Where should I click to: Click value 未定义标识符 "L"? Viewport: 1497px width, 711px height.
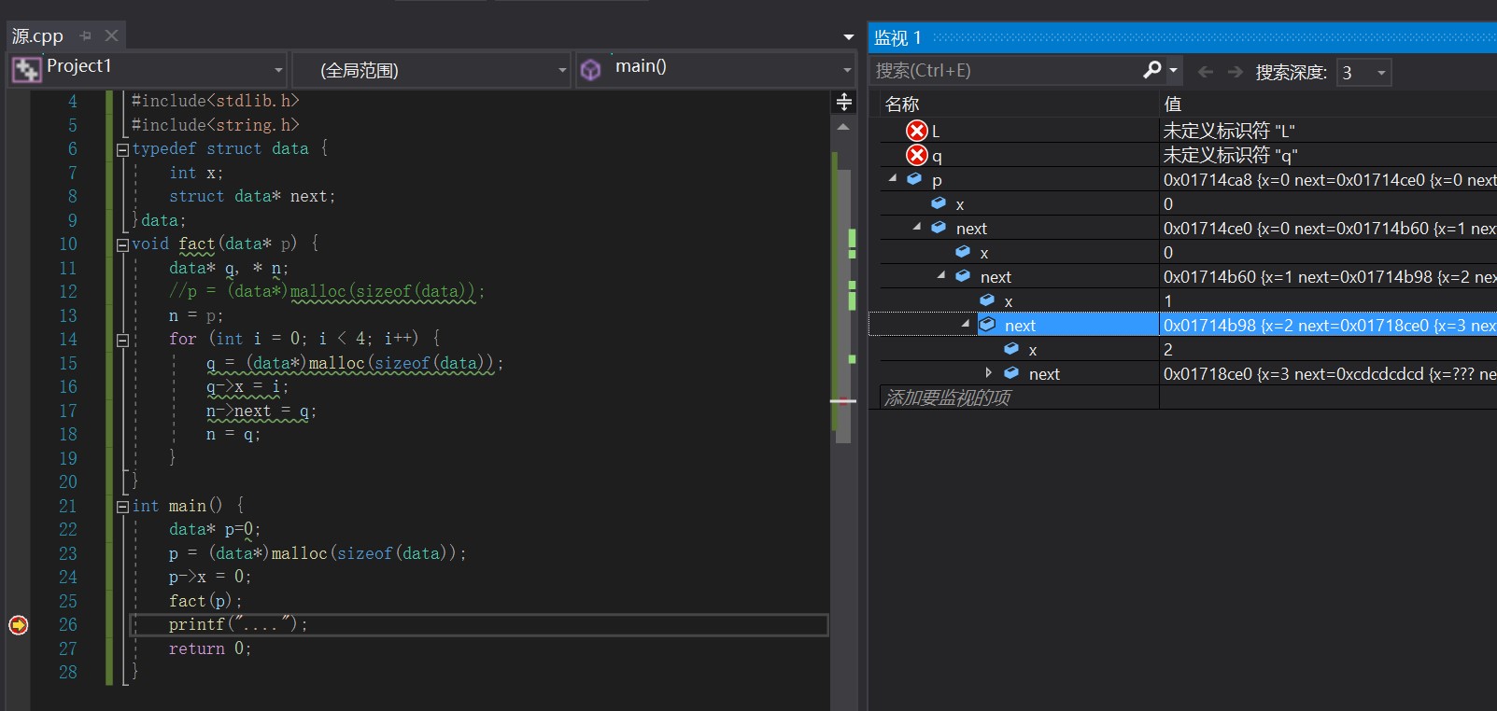coord(1229,131)
